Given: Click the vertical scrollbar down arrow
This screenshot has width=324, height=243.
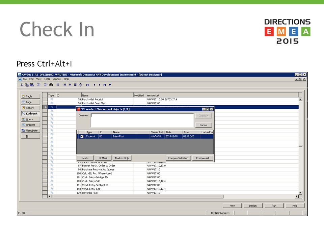Looking at the screenshot, I should (x=300, y=193).
